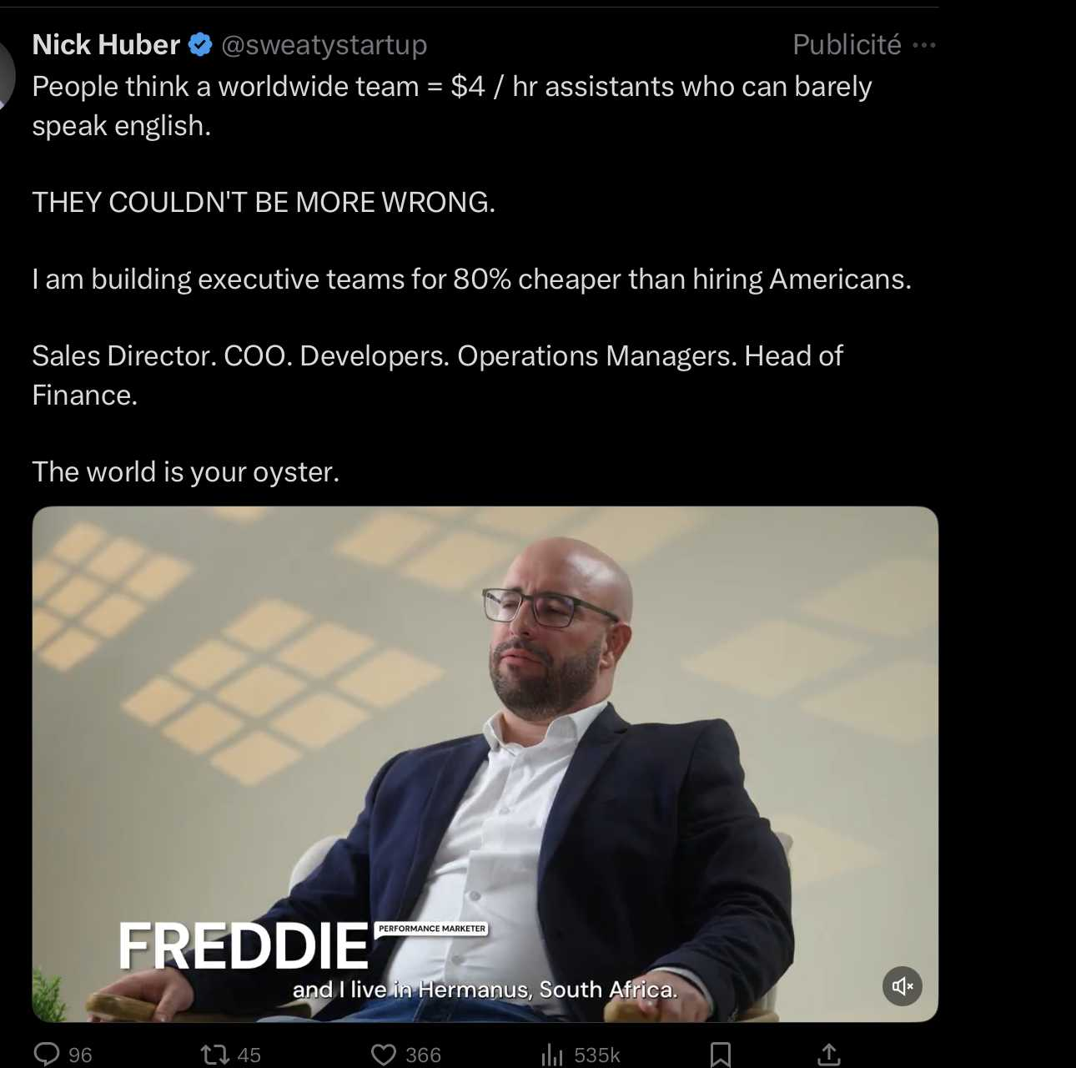
Task: Bookmark this tweet
Action: click(721, 1055)
